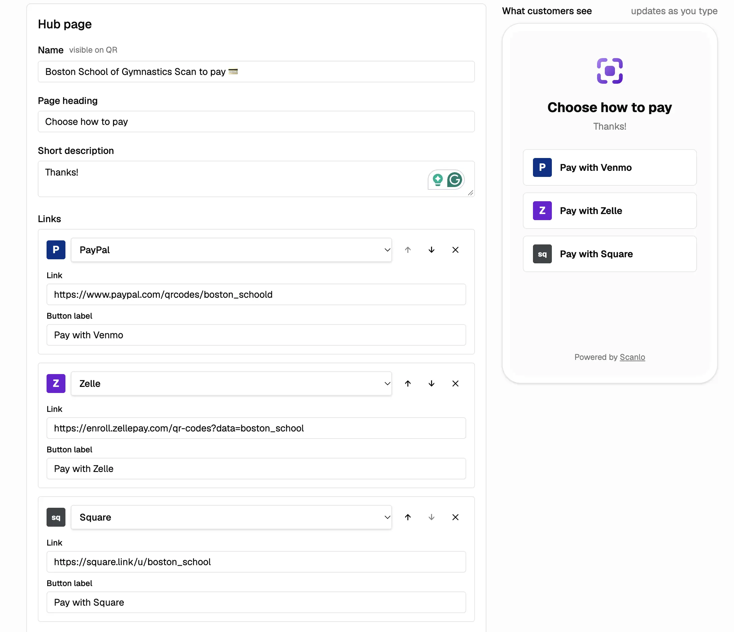Click the blue PayPal P icon in Links
Viewport: 734px width, 632px height.
pos(56,250)
